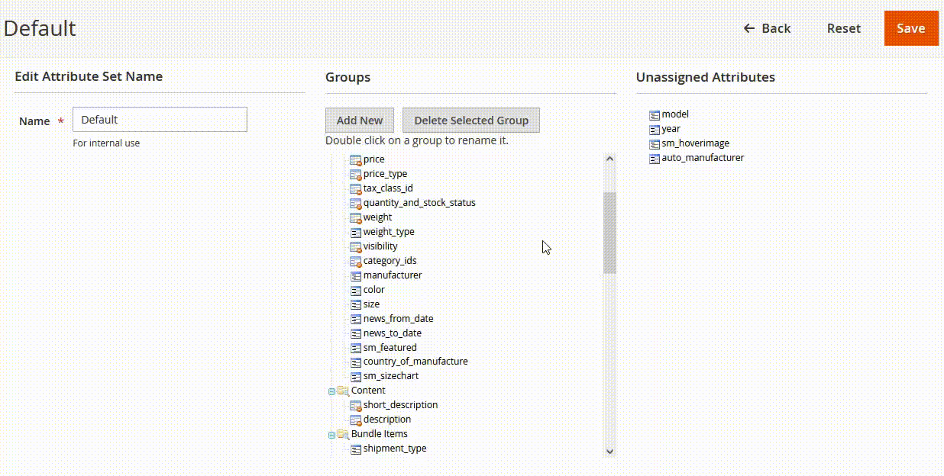944x476 pixels.
Task: Select the short_description attribute label
Action: click(401, 405)
